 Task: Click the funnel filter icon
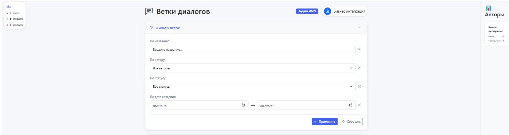point(152,28)
